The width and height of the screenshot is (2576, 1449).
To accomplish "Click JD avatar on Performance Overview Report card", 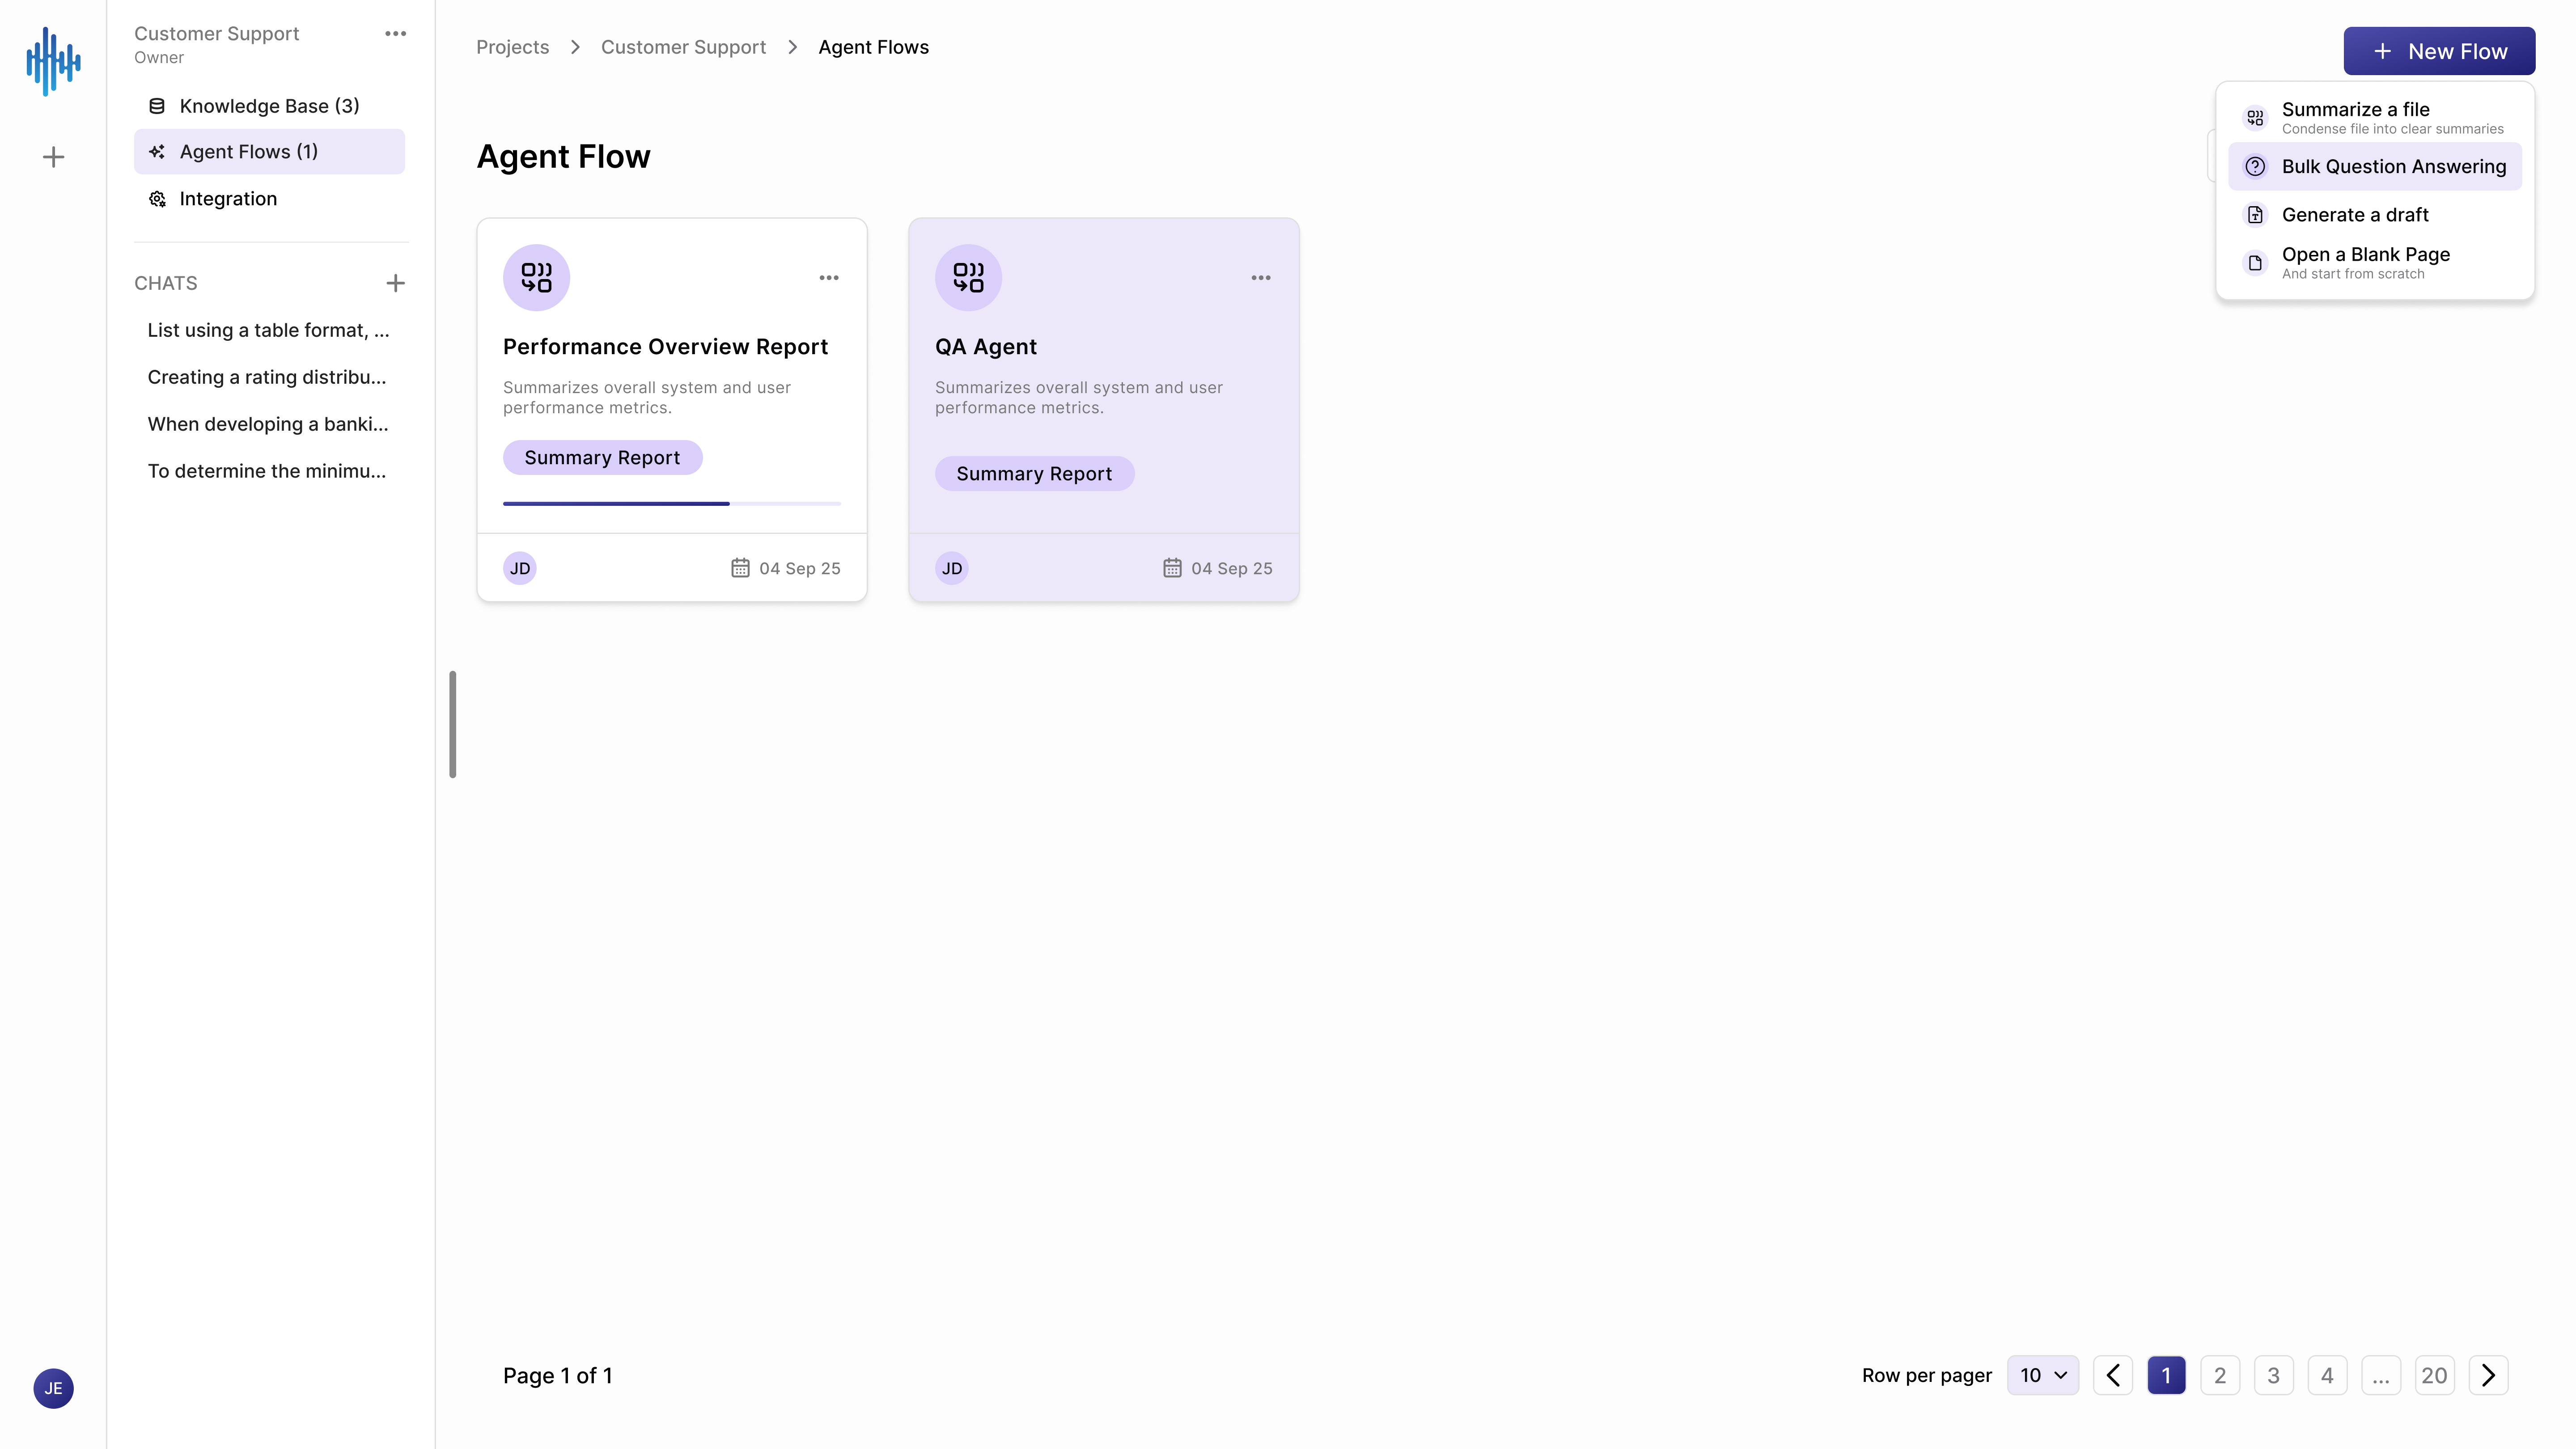I will click(520, 568).
